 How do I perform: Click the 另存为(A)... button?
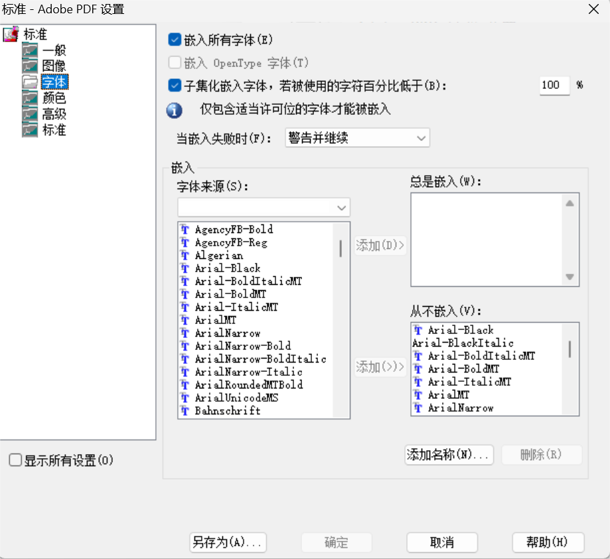[x=228, y=542]
